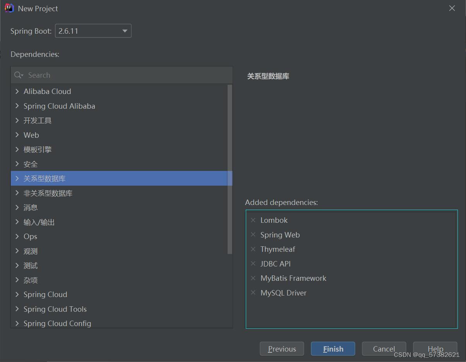Remove MySQL Driver dependency
Screen dimensions: 466x362
click(253, 293)
